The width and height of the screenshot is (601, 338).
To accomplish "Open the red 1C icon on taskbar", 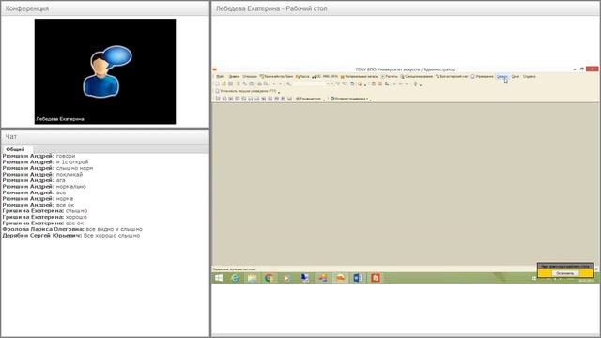I will 376,278.
